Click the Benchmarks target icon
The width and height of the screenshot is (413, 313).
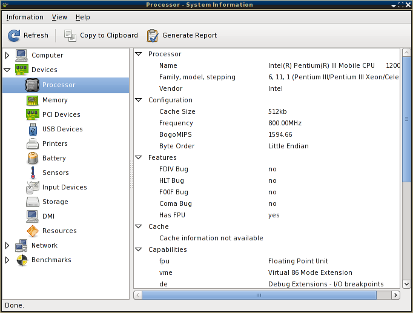click(x=22, y=260)
